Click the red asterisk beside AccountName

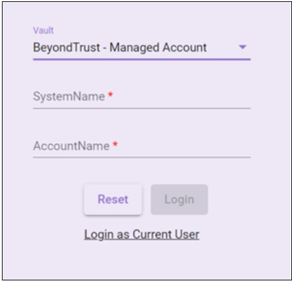pos(115,144)
